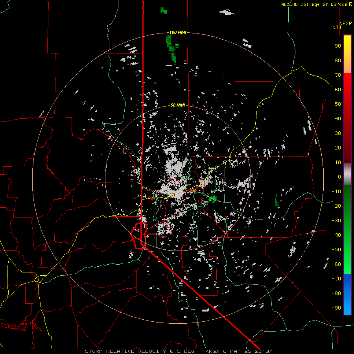
Task: Click the -80 value on velocity scale
Action: pyautogui.click(x=336, y=293)
